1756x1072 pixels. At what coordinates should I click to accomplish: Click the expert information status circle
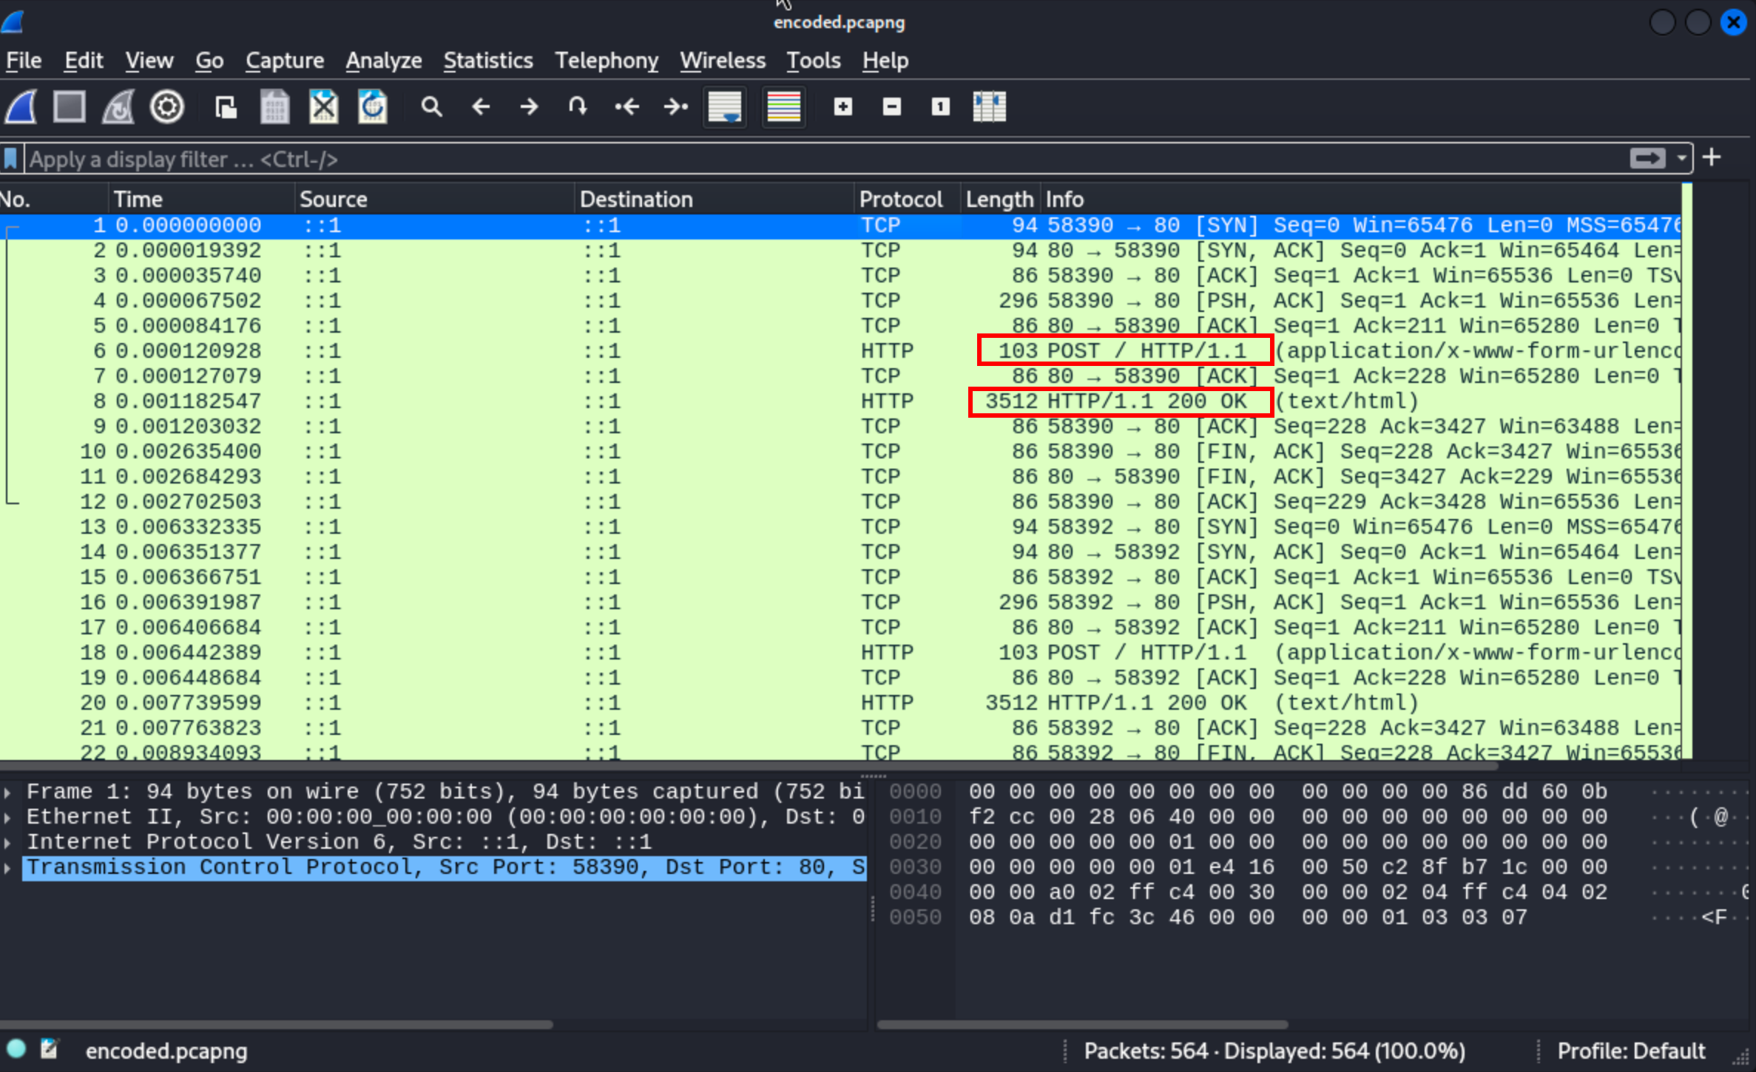coord(16,1049)
